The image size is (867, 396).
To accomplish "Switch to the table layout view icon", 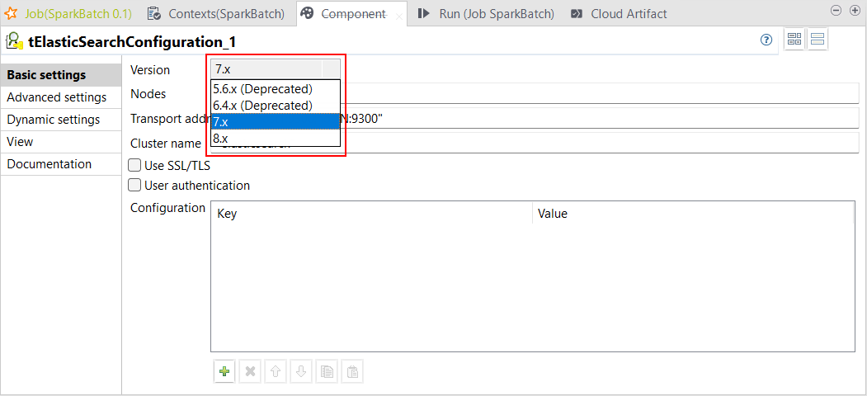I will [794, 40].
